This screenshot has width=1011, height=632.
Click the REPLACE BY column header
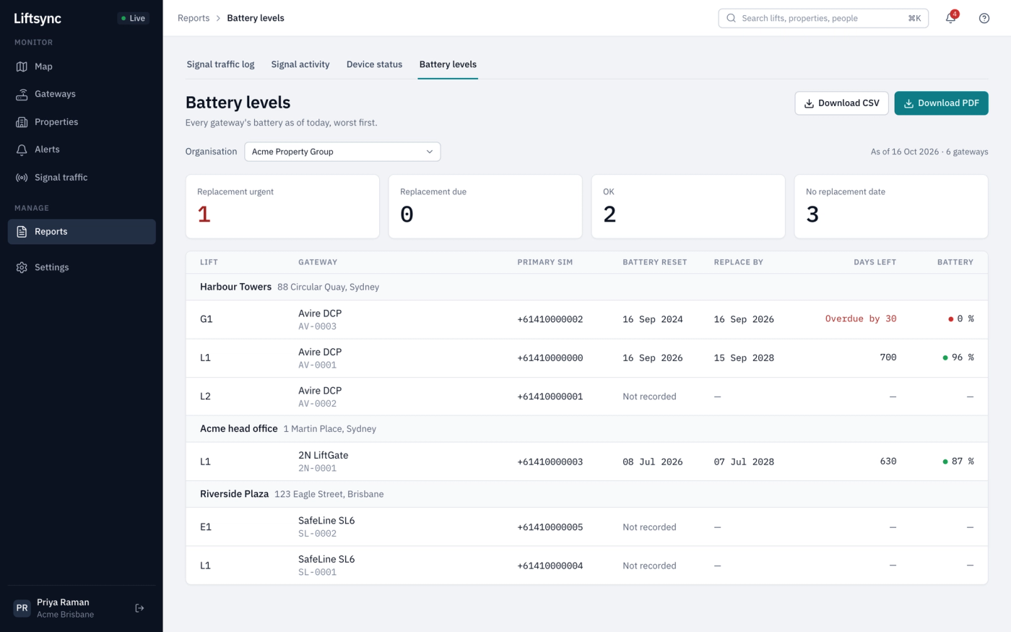click(x=738, y=262)
